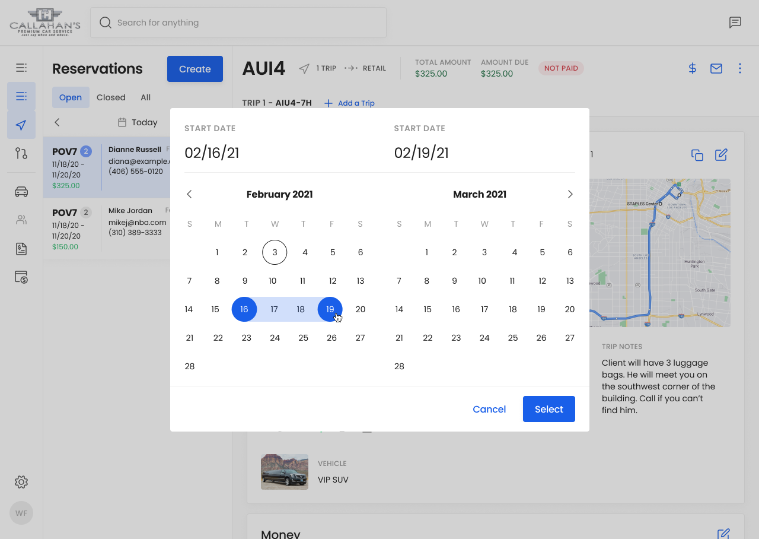Cancel the date picker dialog
Viewport: 759px width, 539px height.
click(x=489, y=409)
